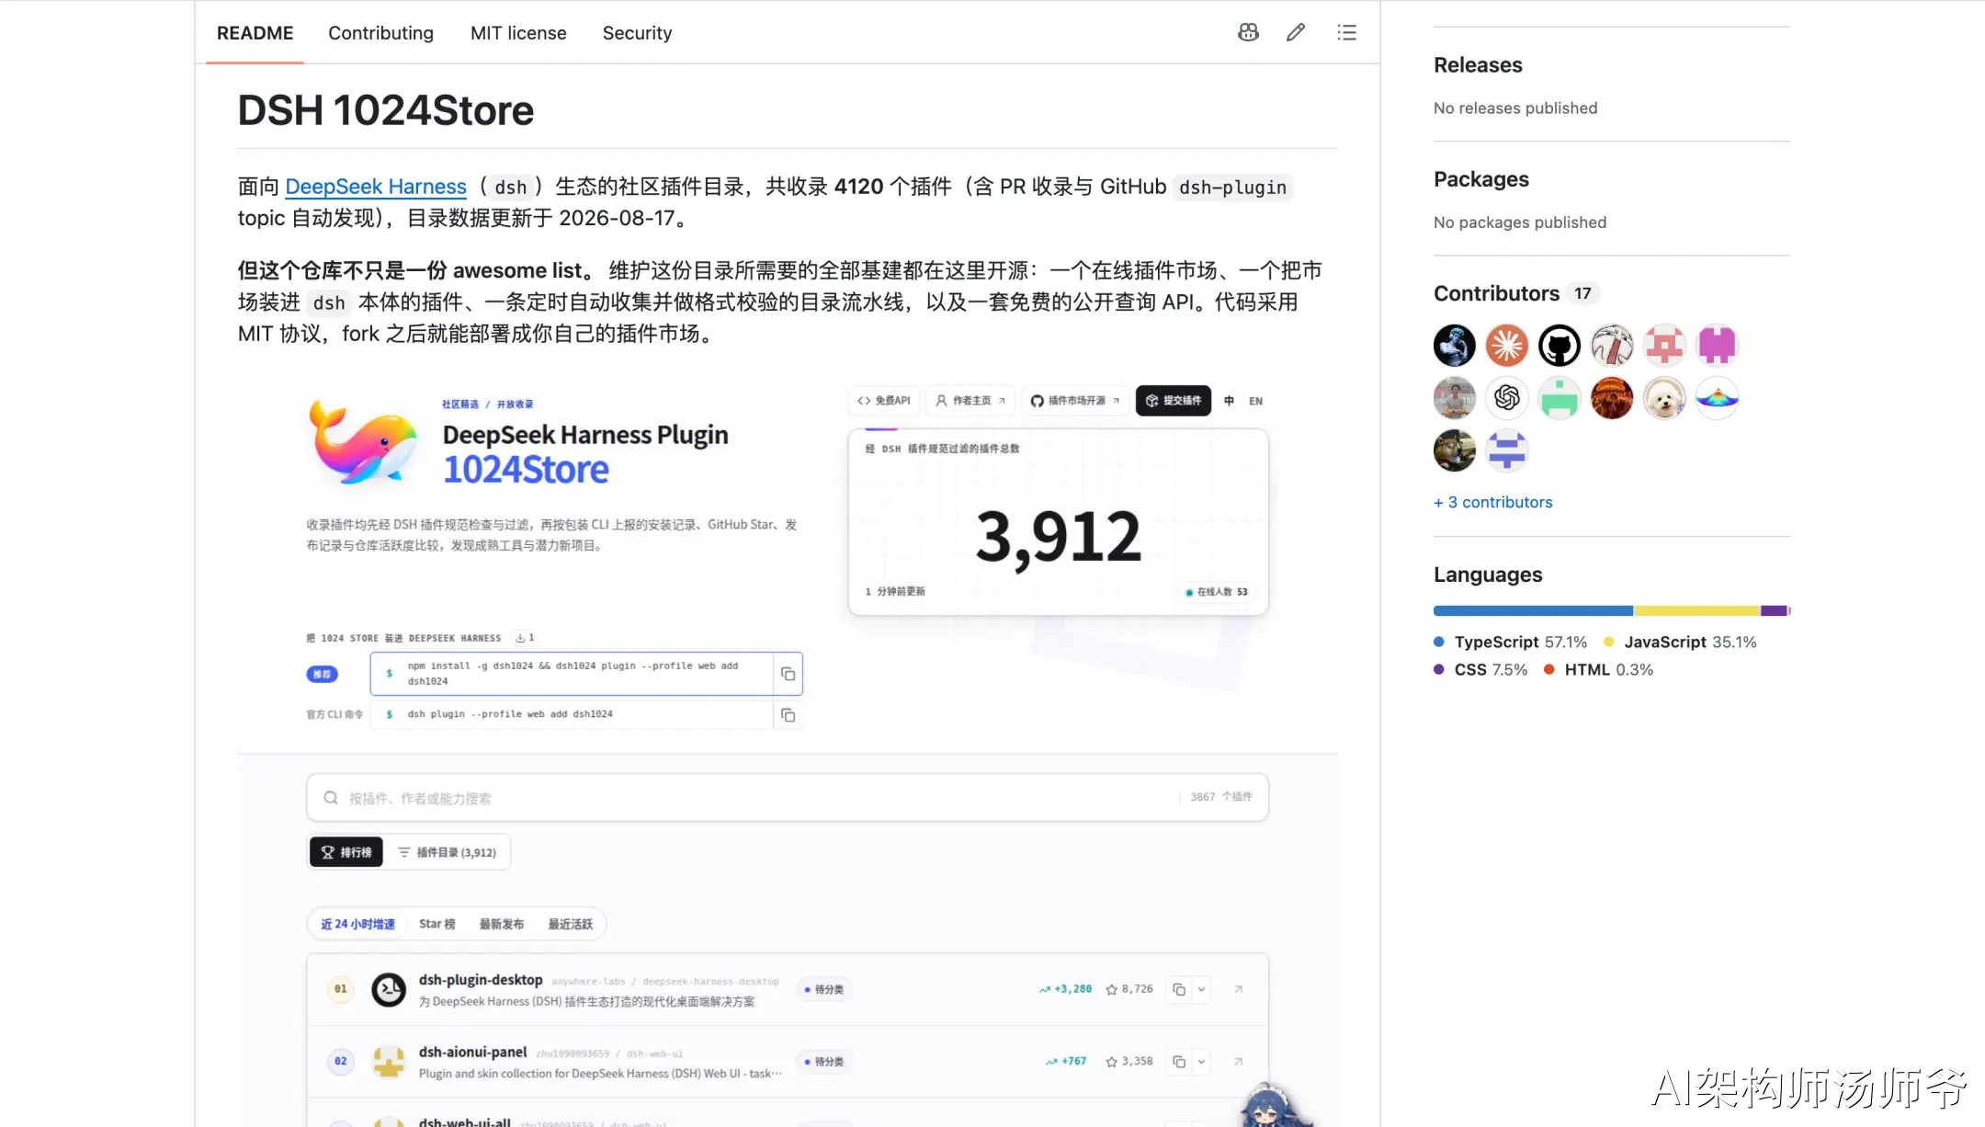Click the purple CSS segment of language bar
This screenshot has width=1985, height=1127.
pos(1774,610)
